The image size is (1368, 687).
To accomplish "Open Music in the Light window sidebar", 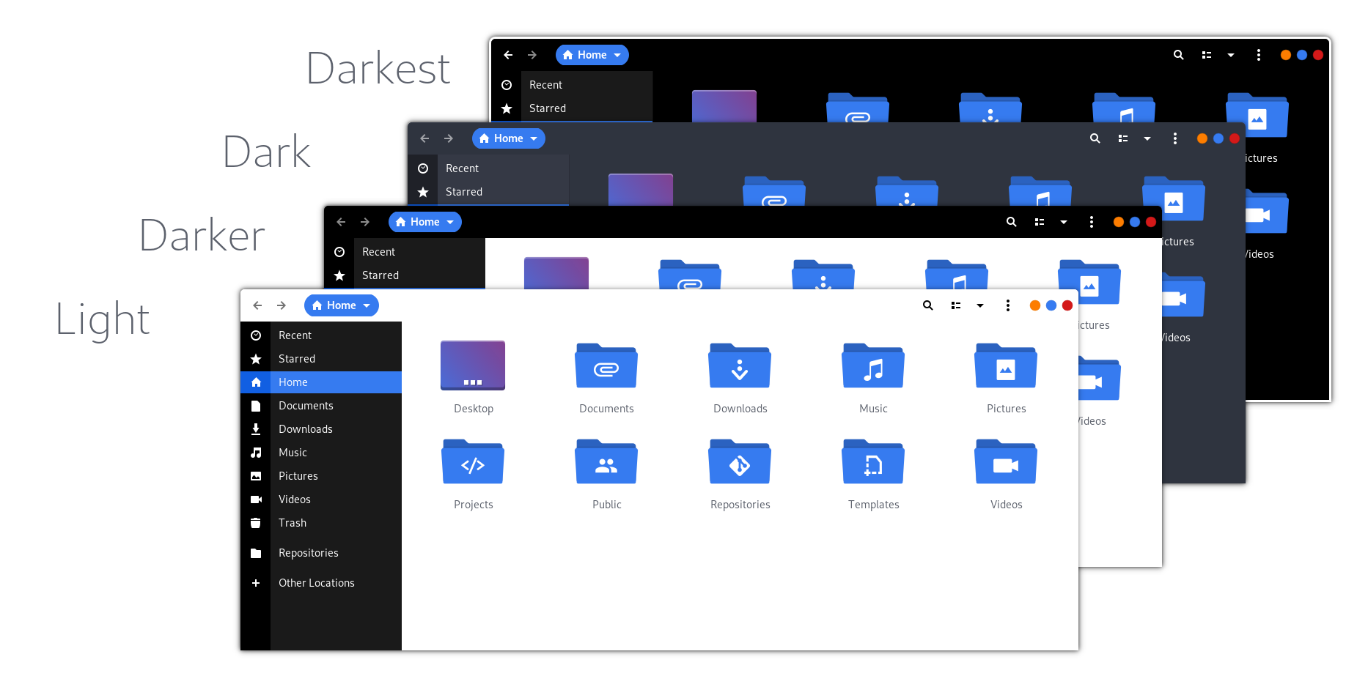I will (x=321, y=453).
